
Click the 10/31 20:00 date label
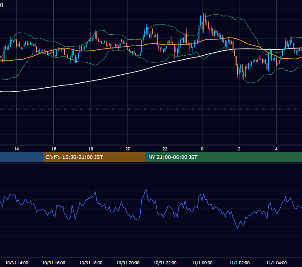coord(128,263)
